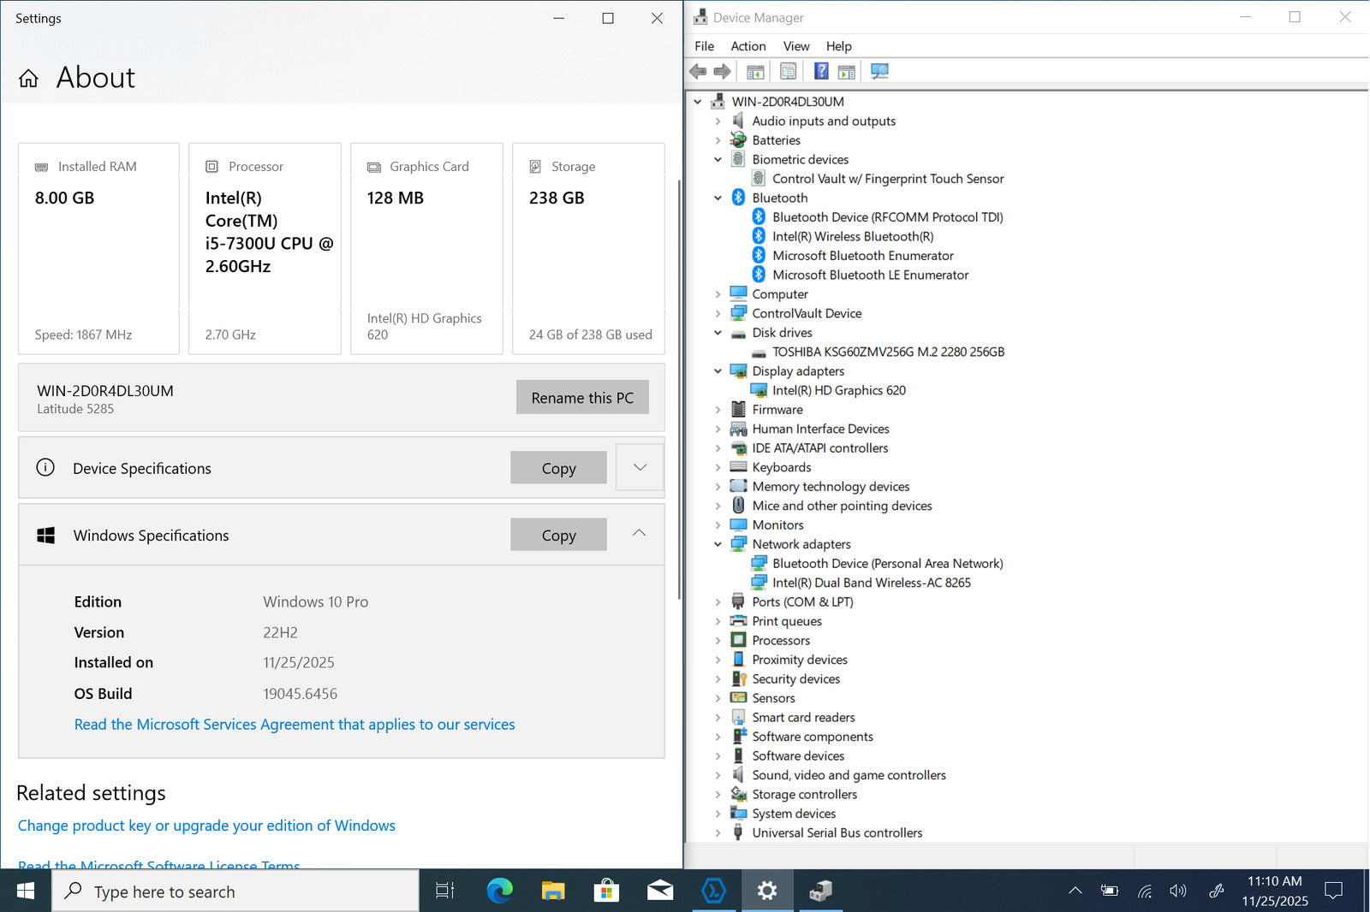The width and height of the screenshot is (1370, 912).
Task: Open File Explorer from taskbar
Action: click(553, 891)
